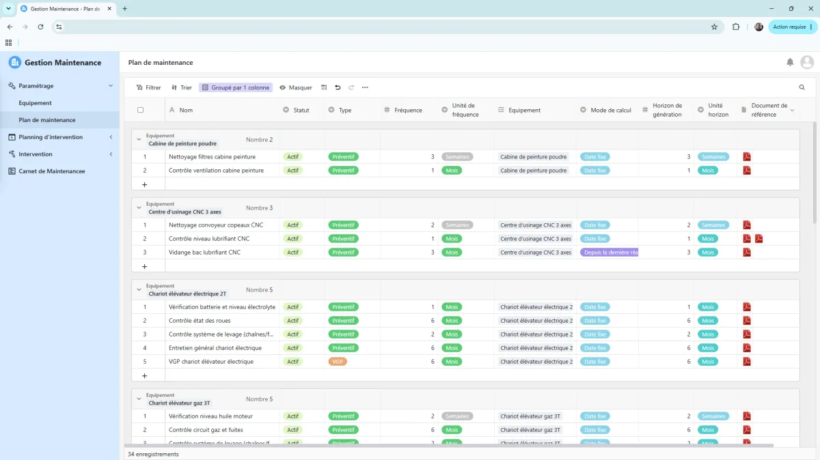Select the Entretien général chariot électrique cell
Viewport: 820px width, 460px height.
(x=222, y=348)
